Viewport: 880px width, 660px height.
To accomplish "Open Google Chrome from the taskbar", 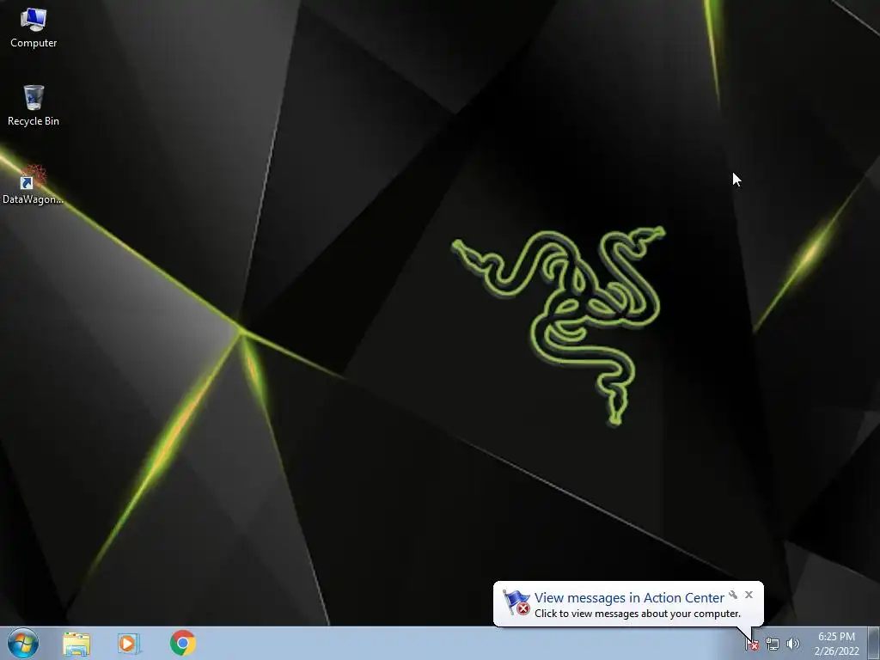I will point(183,643).
